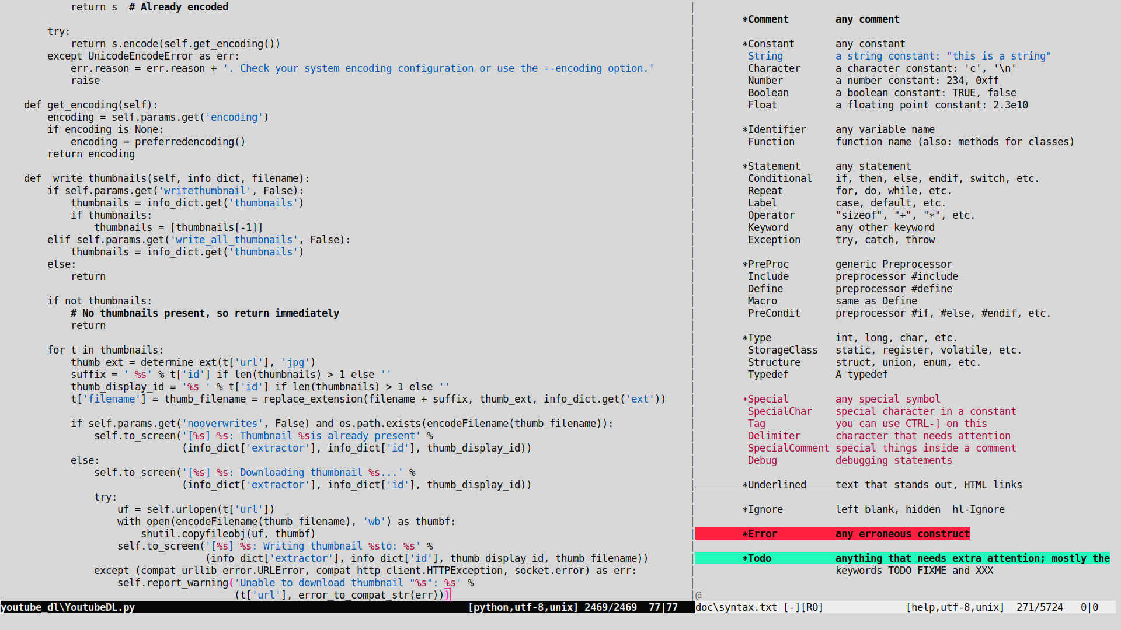The width and height of the screenshot is (1121, 630).
Task: Click the '*Comment' highlight group name
Action: tap(765, 19)
